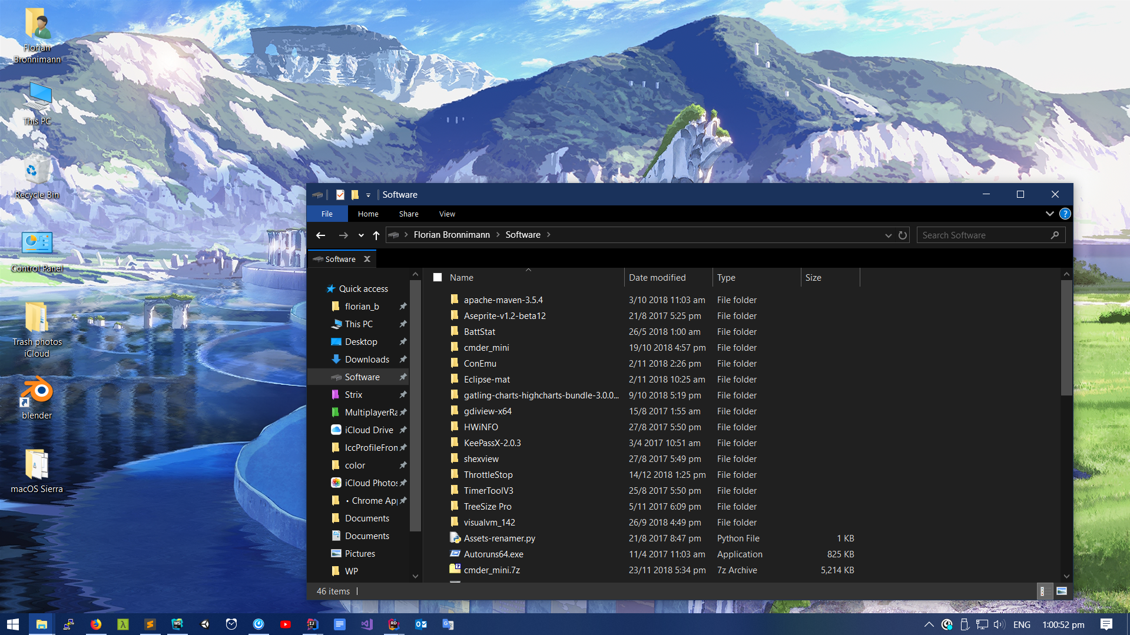Unpin Downloads using its pin icon
The height and width of the screenshot is (635, 1130).
tap(403, 360)
